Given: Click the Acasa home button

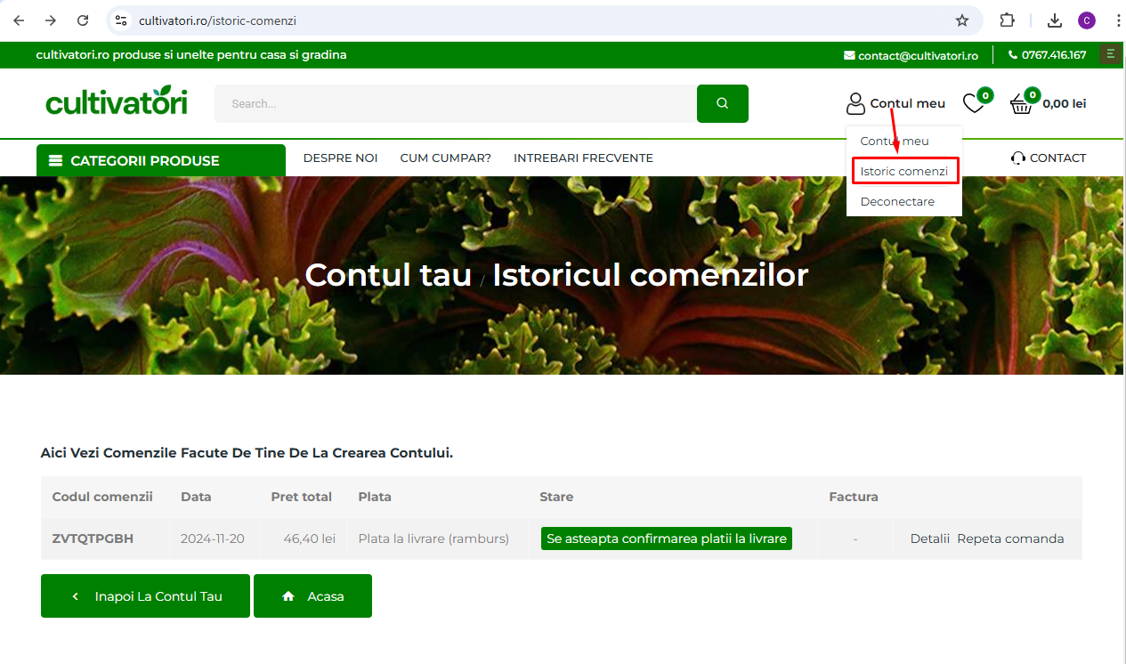Looking at the screenshot, I should (312, 596).
